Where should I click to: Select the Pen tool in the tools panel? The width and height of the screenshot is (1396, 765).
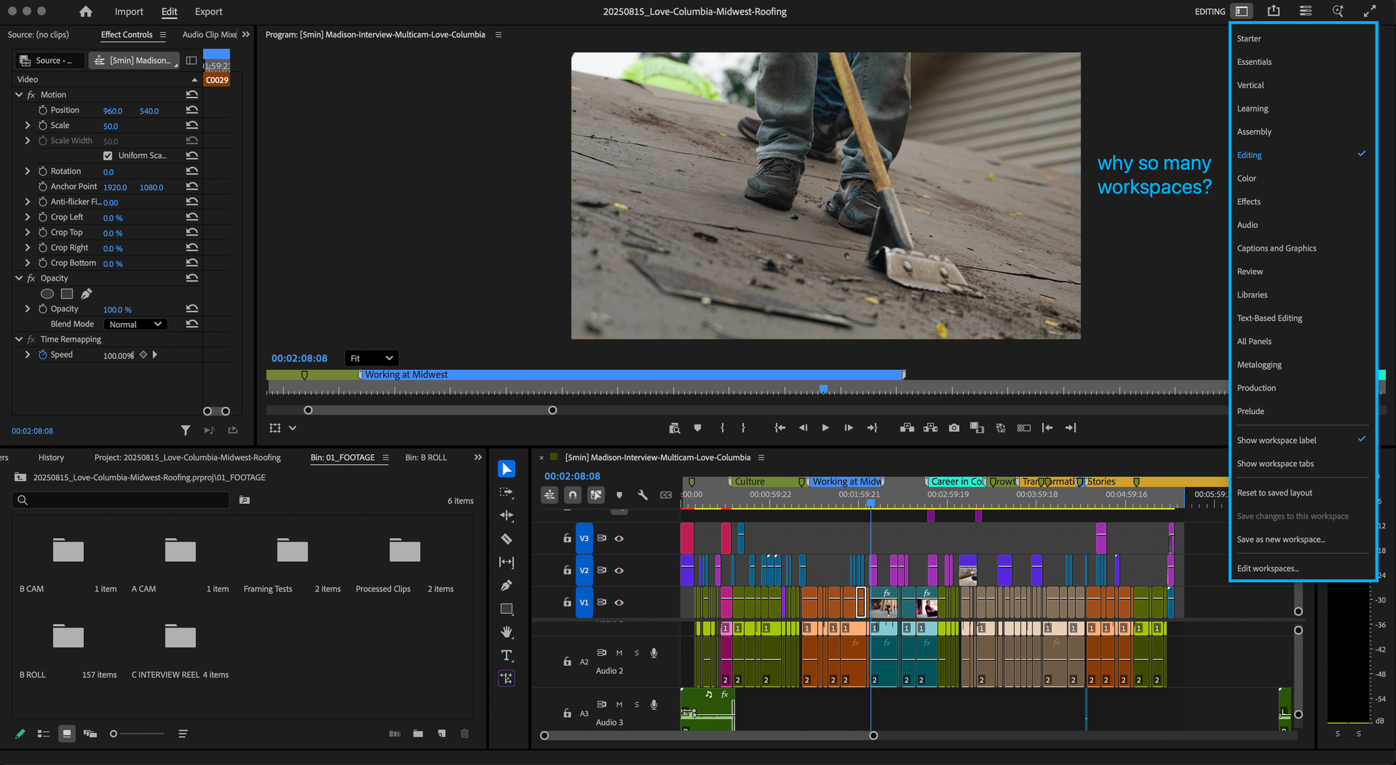pos(507,586)
